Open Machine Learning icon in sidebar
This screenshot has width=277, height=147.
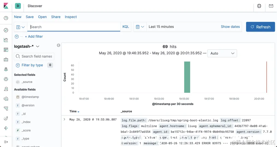6,79
